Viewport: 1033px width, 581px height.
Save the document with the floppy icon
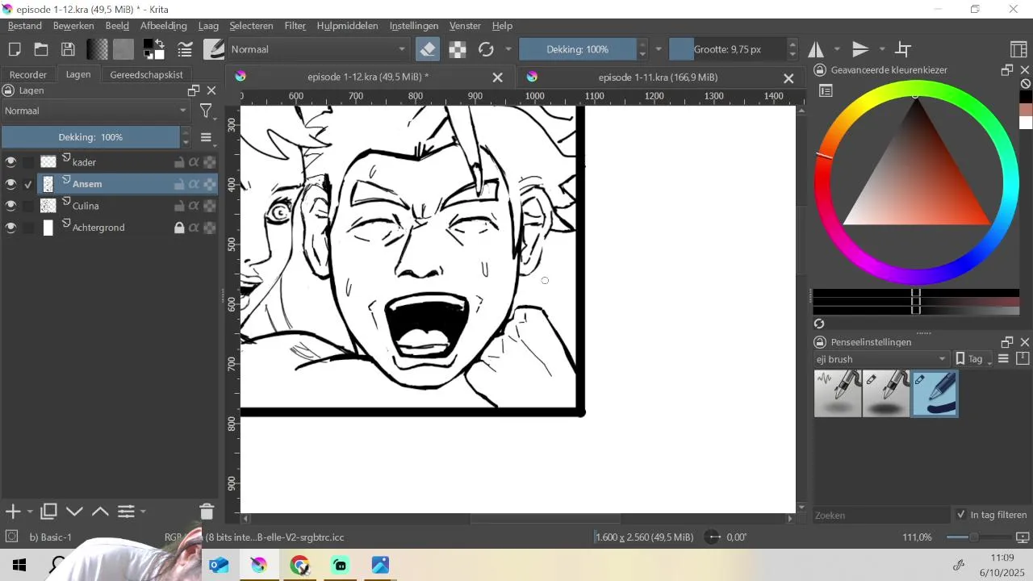69,49
